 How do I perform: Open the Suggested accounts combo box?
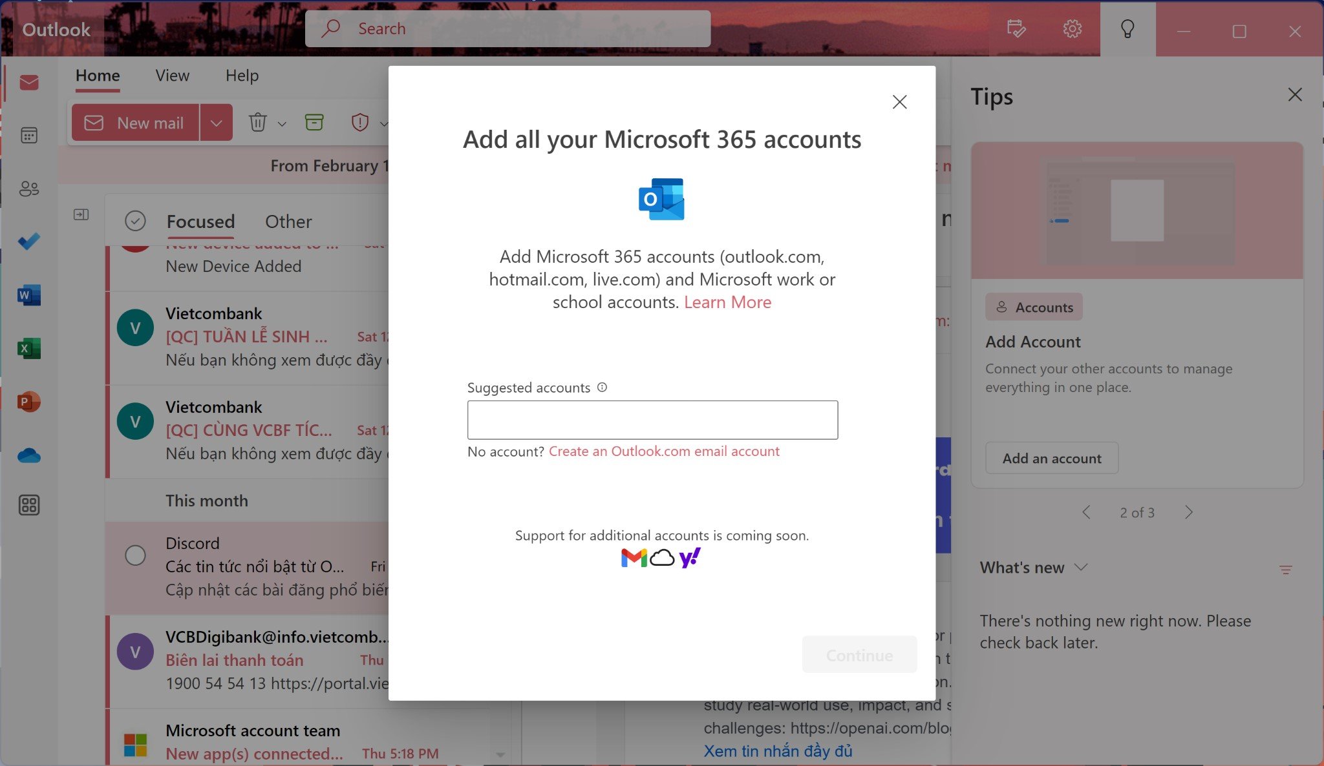652,420
